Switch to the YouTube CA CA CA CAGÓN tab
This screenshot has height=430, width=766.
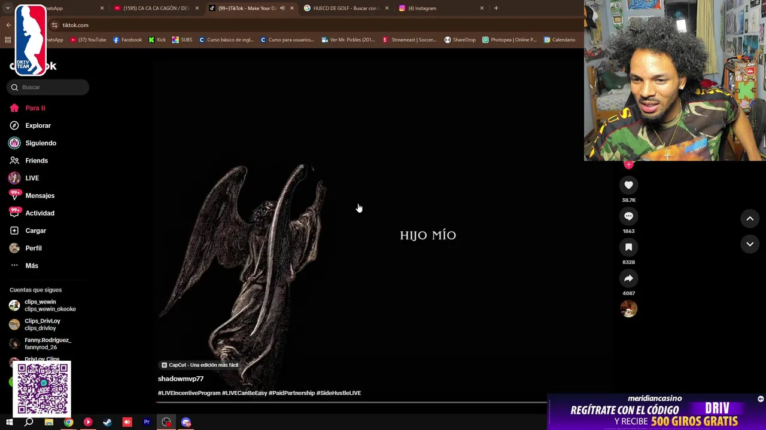pyautogui.click(x=156, y=8)
